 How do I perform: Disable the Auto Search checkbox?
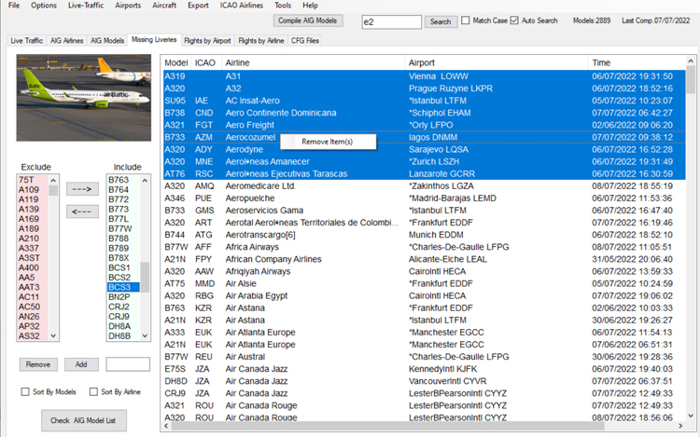click(x=514, y=20)
